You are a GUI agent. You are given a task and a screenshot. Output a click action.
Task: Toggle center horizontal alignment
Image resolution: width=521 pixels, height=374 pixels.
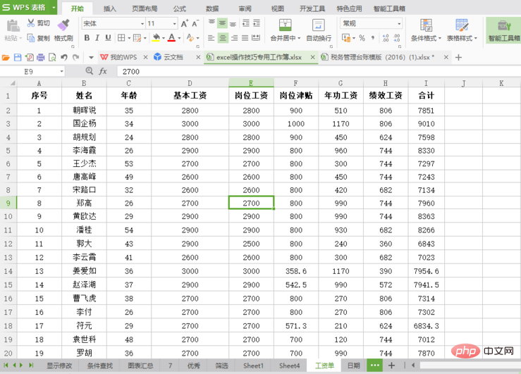coord(223,38)
